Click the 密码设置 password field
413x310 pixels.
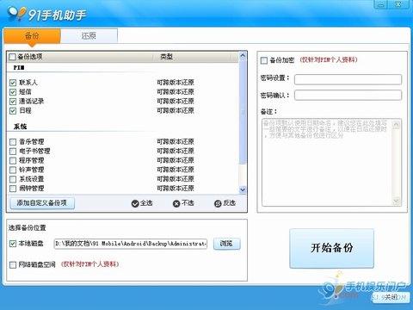(348, 79)
